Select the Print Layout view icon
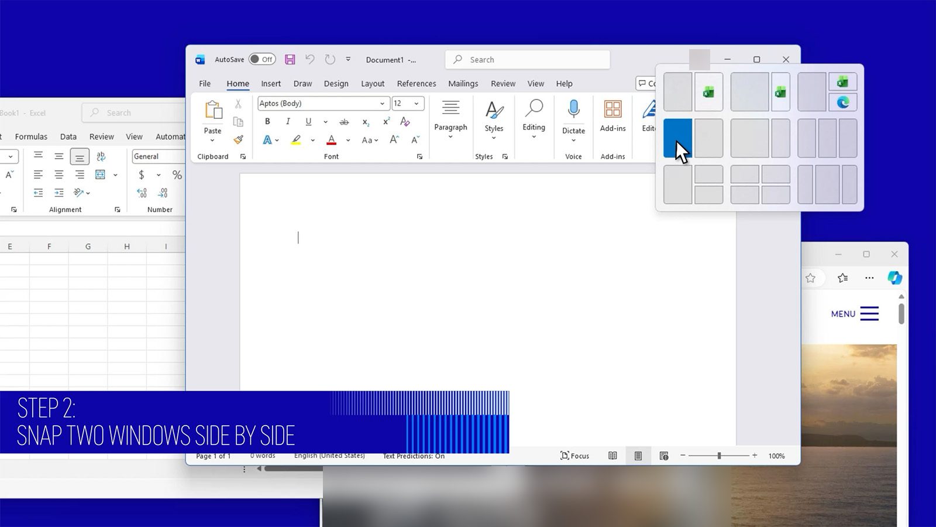This screenshot has width=936, height=527. click(x=638, y=456)
